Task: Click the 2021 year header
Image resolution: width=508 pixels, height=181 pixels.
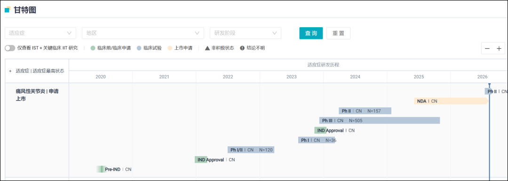Action: pos(164,77)
